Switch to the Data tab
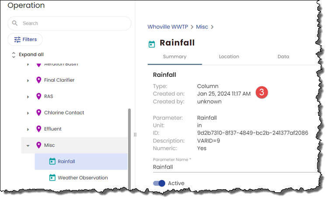The height and width of the screenshot is (201, 330). (x=283, y=57)
